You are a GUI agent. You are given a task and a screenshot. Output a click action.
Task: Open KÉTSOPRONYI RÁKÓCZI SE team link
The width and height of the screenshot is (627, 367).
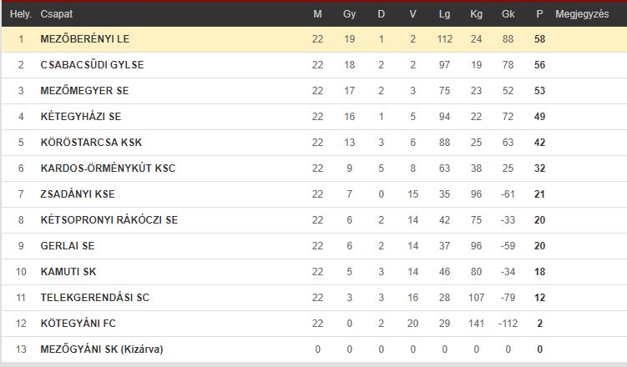point(109,220)
